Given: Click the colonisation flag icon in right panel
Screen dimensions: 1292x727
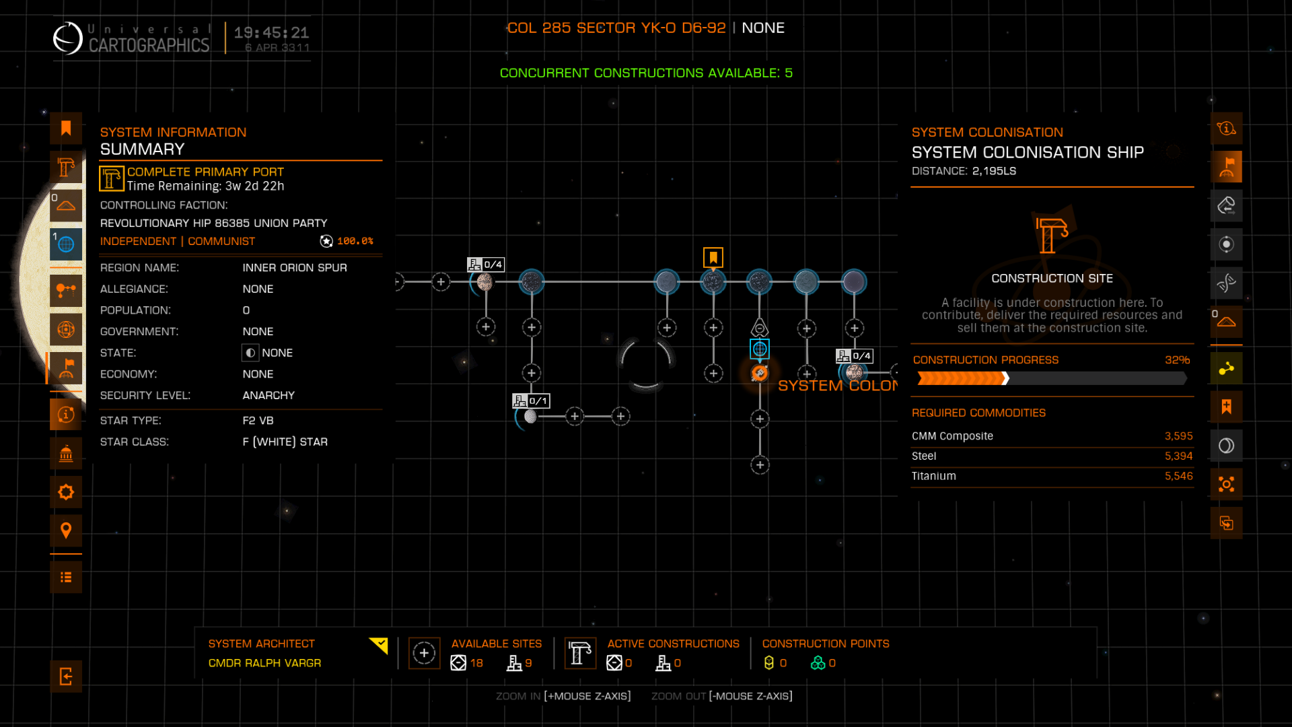Looking at the screenshot, I should (x=1226, y=167).
